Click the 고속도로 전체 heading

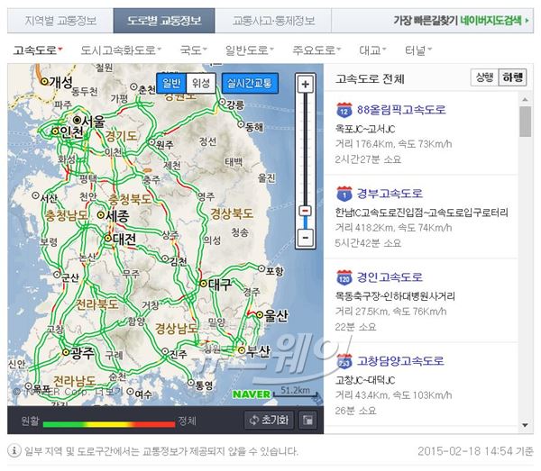coord(370,79)
